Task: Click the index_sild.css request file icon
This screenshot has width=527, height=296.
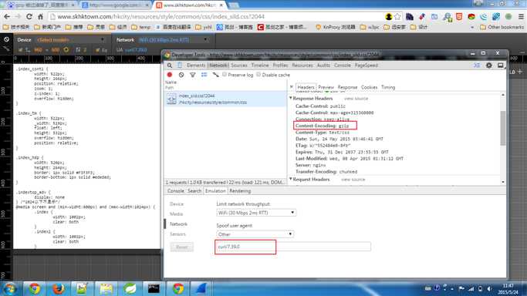Action: (x=171, y=99)
